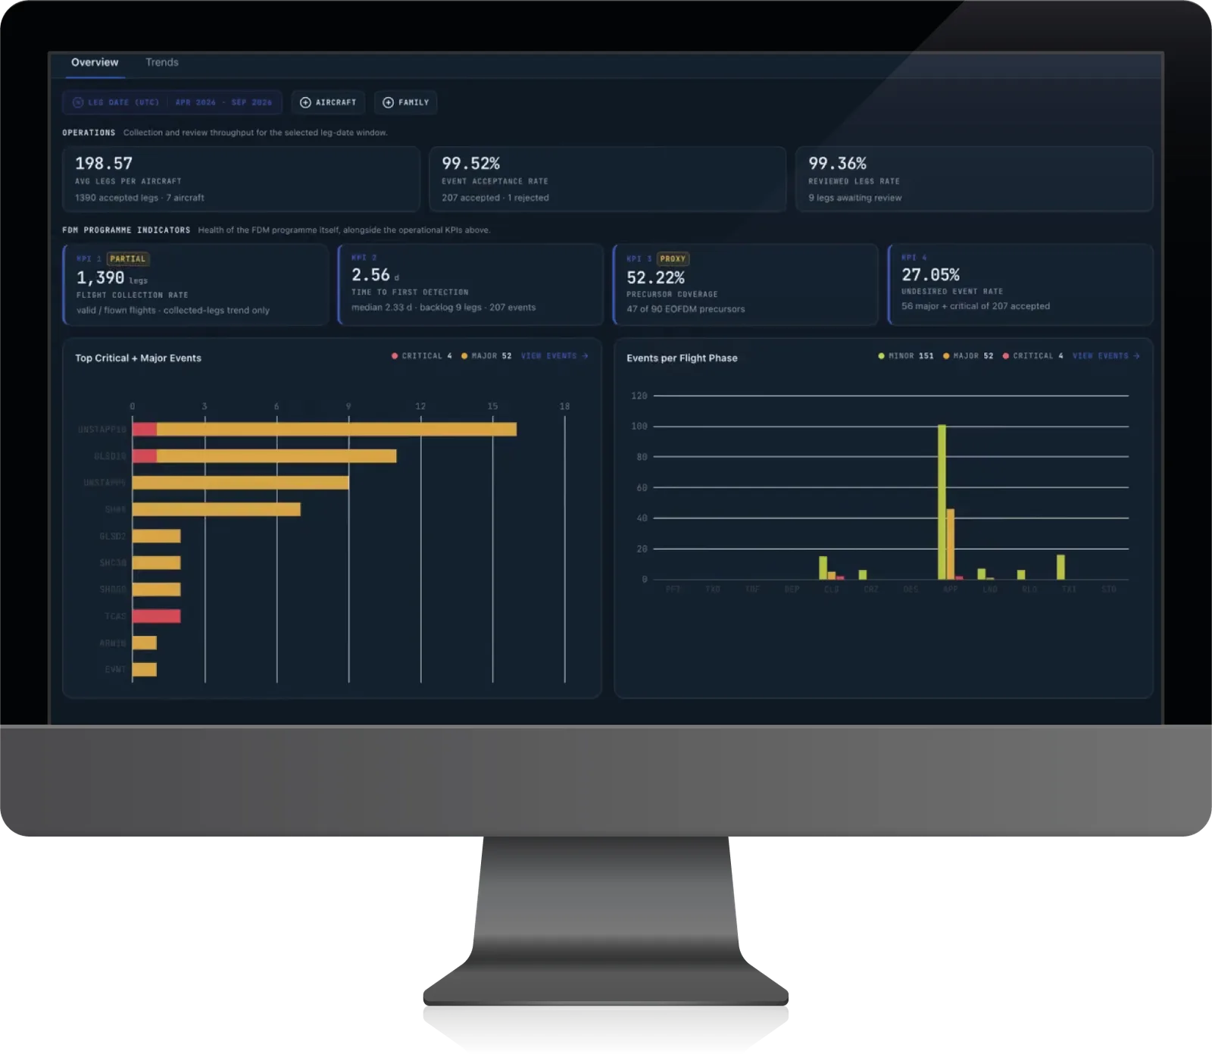Toggle Minor legend in Events per Flight Phase

pyautogui.click(x=906, y=356)
